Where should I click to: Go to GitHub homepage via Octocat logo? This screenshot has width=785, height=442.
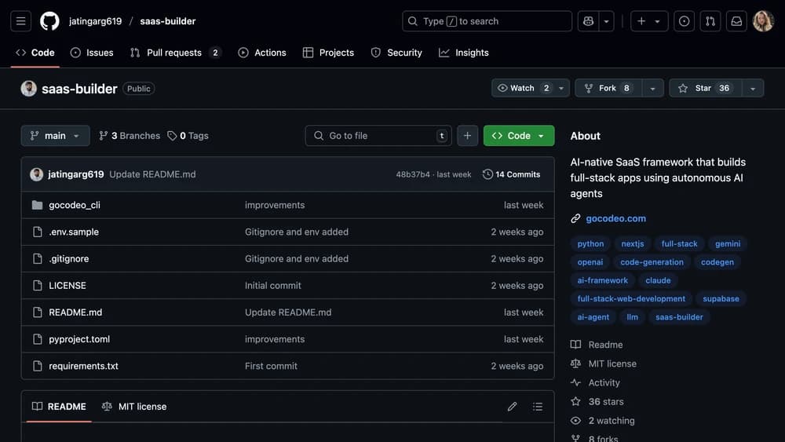click(x=49, y=21)
